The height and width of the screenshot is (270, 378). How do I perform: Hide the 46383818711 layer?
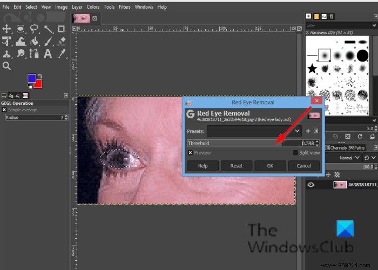[x=310, y=185]
